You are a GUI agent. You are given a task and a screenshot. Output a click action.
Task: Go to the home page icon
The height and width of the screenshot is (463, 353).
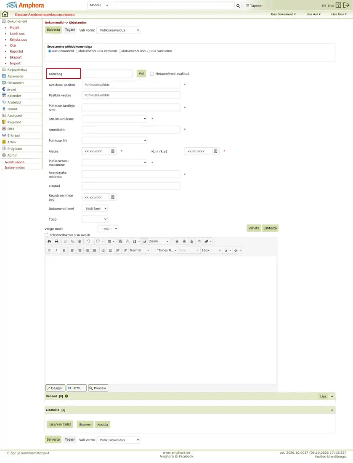coord(5,14)
